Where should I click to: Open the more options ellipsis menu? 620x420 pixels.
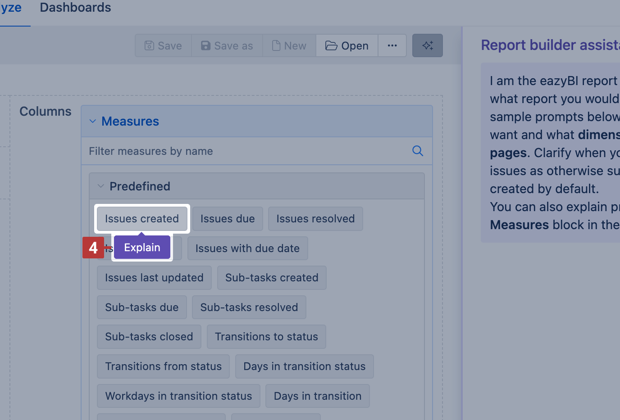(392, 45)
